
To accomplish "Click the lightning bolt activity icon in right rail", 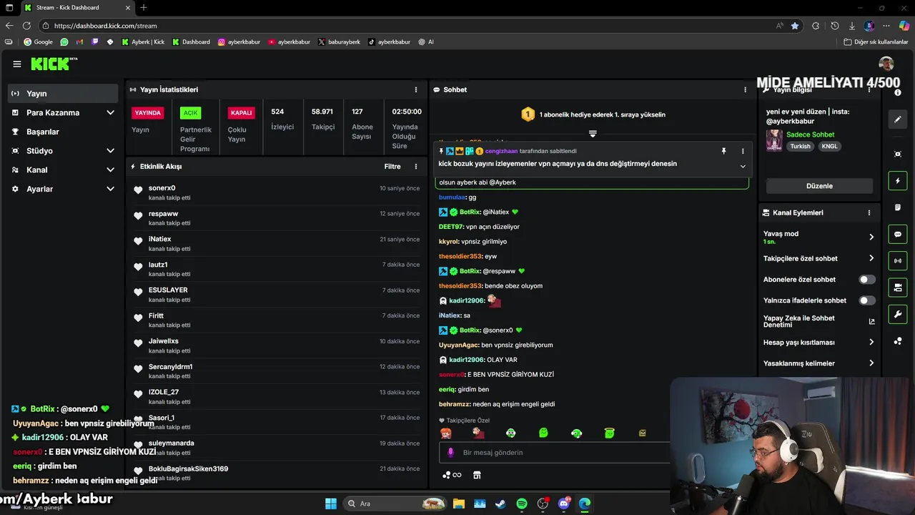I will [898, 181].
